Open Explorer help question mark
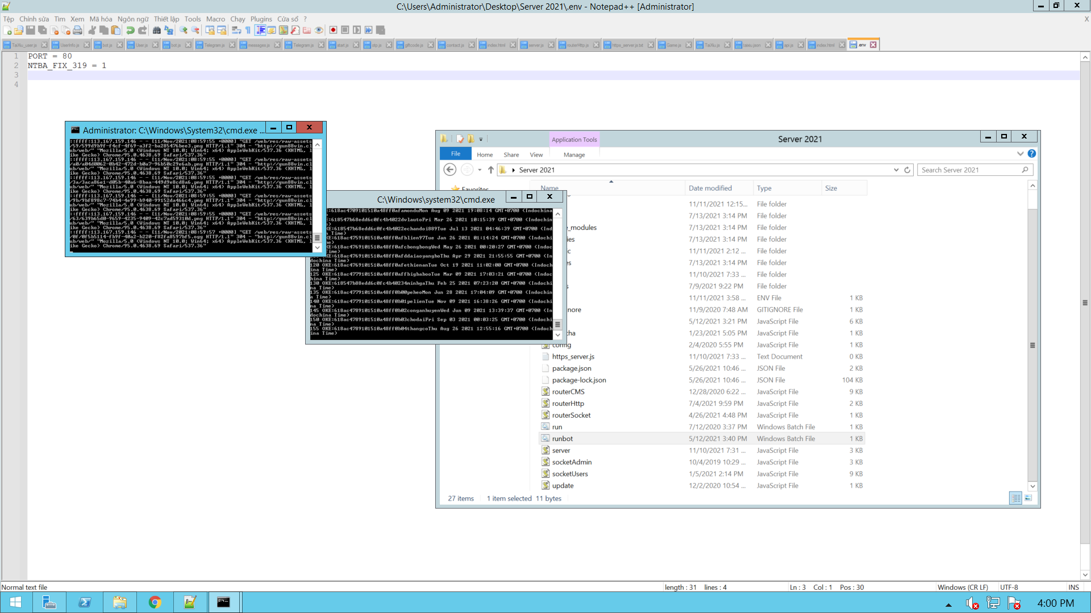Image resolution: width=1091 pixels, height=613 pixels. (x=1032, y=154)
